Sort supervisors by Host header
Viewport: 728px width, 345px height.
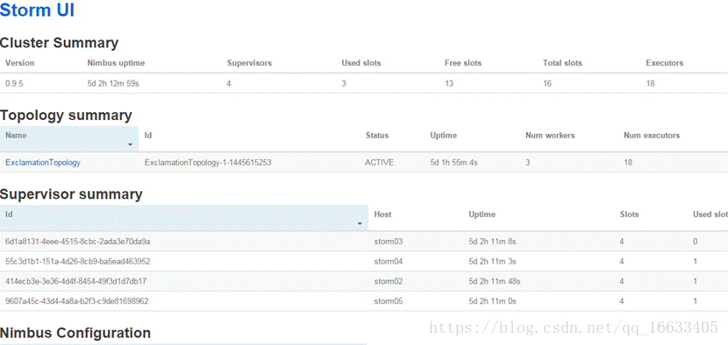tap(382, 215)
